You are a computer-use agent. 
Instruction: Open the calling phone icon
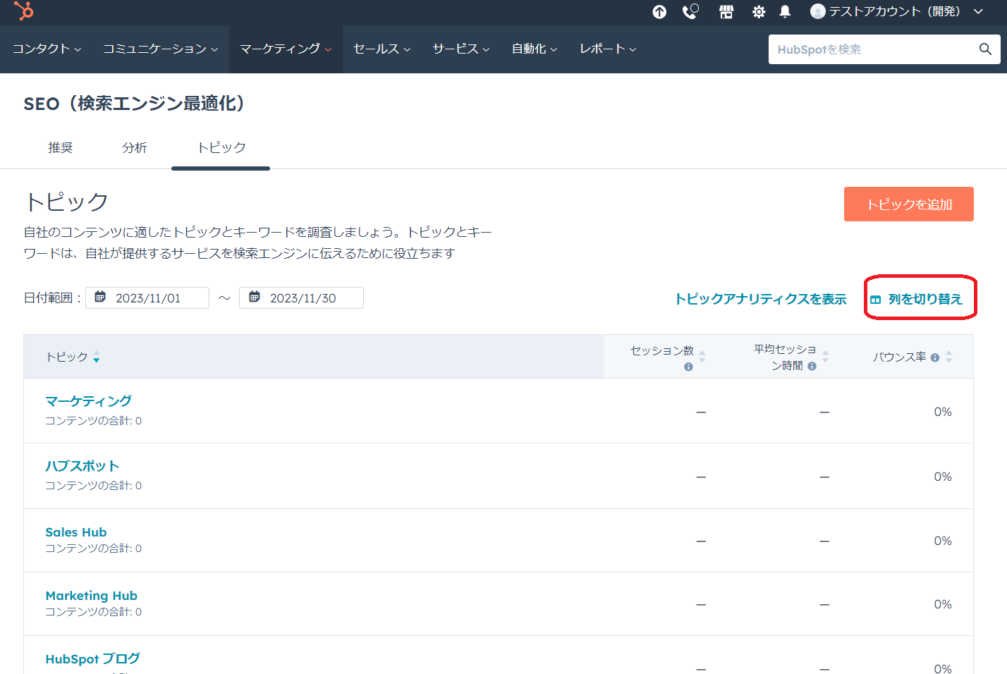click(690, 11)
